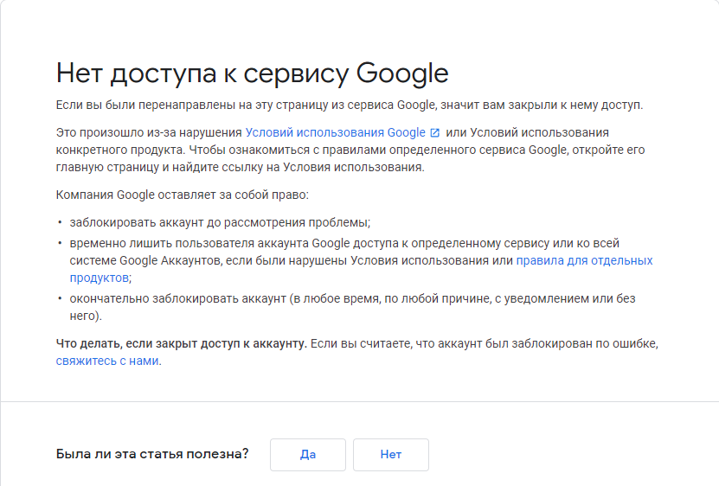Click the bold text Что делать, если закрыт доступ
The height and width of the screenshot is (486, 719).
181,343
